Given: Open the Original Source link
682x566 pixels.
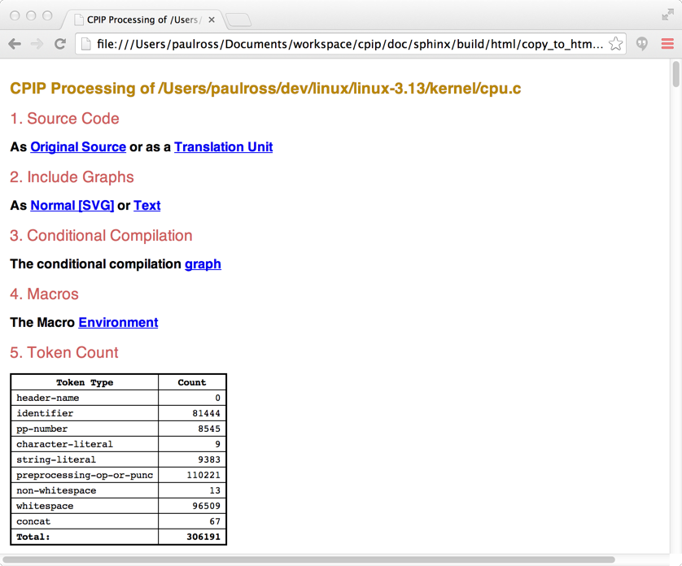Looking at the screenshot, I should [78, 147].
